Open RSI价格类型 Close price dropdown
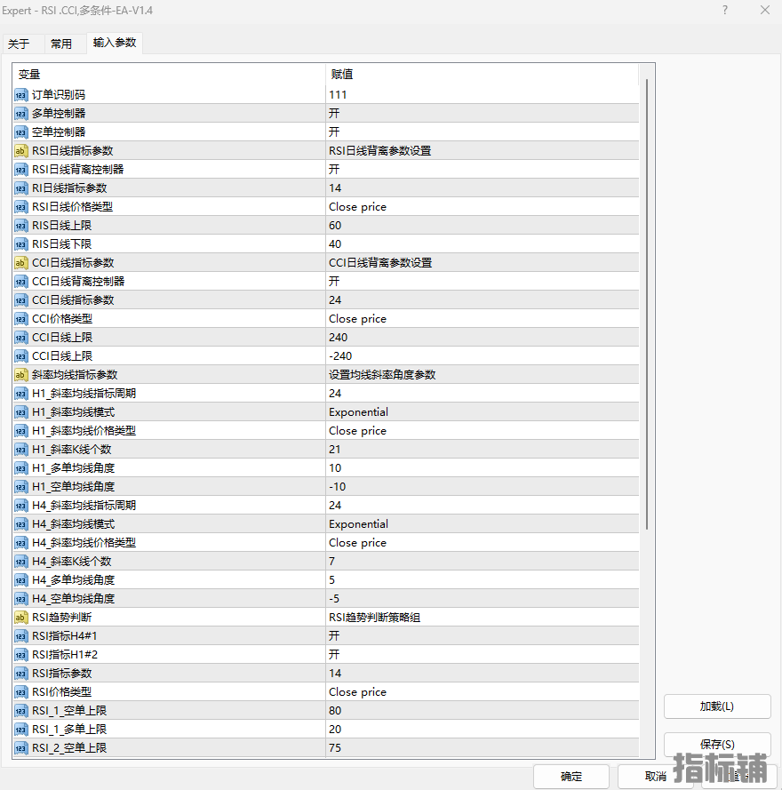The height and width of the screenshot is (790, 782). pos(483,691)
